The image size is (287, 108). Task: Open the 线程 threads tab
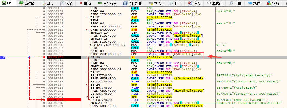click(x=254, y=3)
